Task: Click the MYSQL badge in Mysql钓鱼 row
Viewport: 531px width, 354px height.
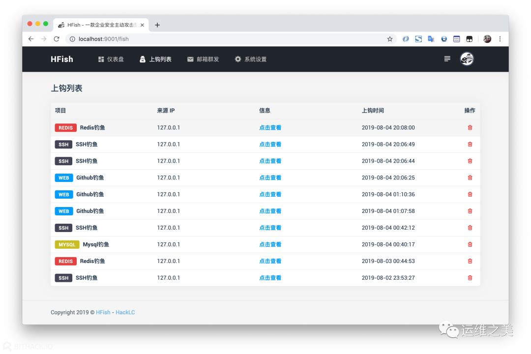Action: click(67, 244)
